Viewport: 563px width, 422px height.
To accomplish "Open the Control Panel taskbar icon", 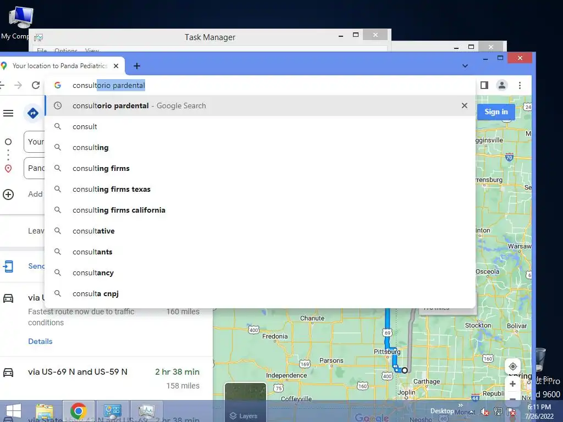I will [112, 411].
